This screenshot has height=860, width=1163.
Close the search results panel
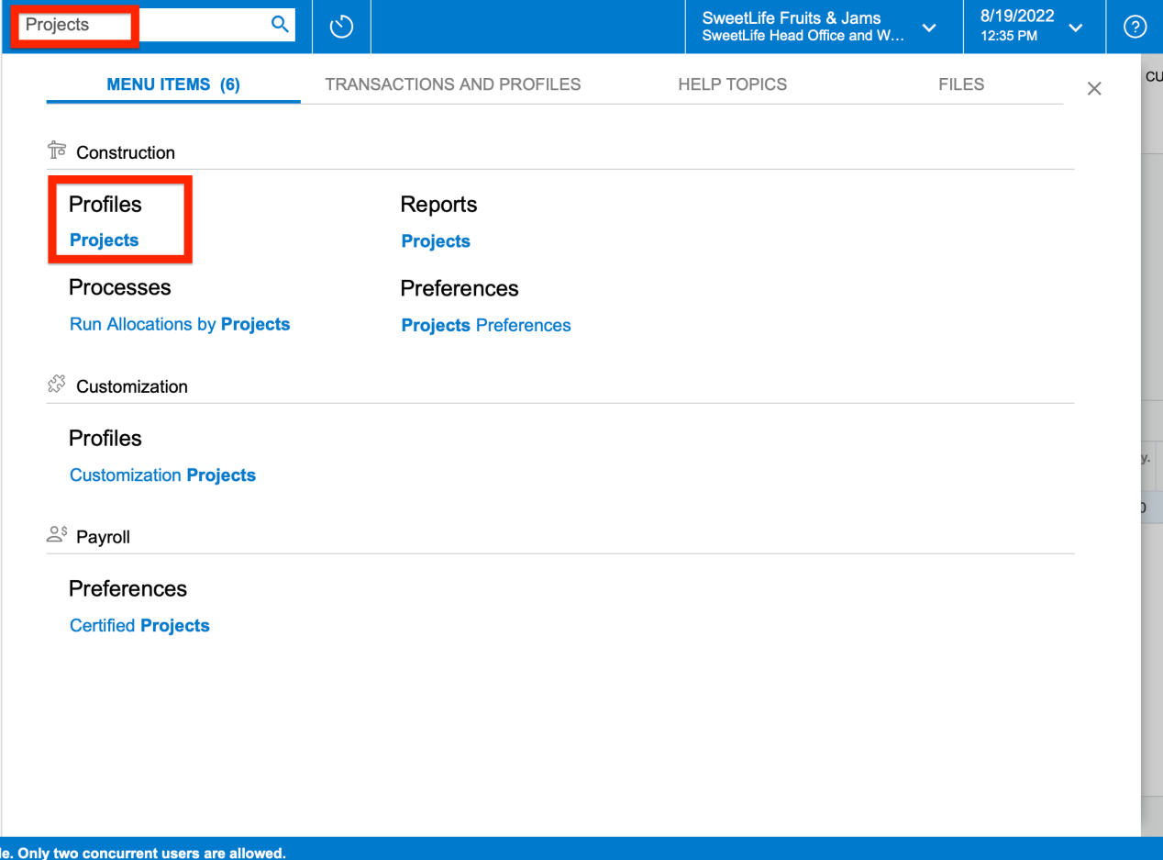point(1094,88)
